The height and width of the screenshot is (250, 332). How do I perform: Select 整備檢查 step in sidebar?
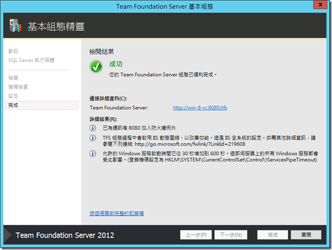pyautogui.click(x=18, y=87)
